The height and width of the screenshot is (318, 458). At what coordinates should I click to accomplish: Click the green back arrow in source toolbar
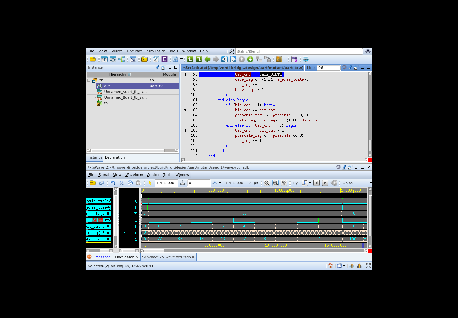pos(207,59)
